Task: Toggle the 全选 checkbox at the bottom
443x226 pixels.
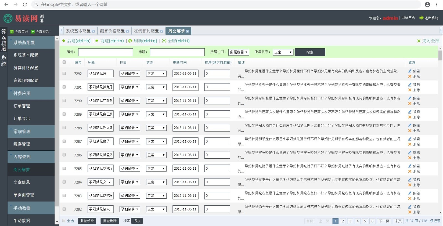Action: point(64,220)
